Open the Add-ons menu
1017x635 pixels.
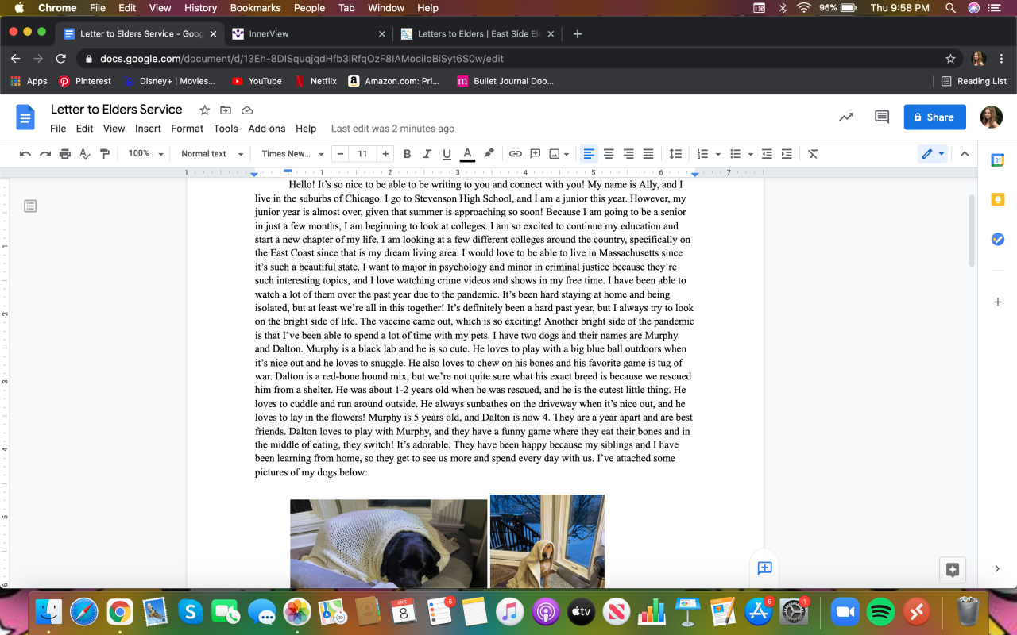[267, 129]
